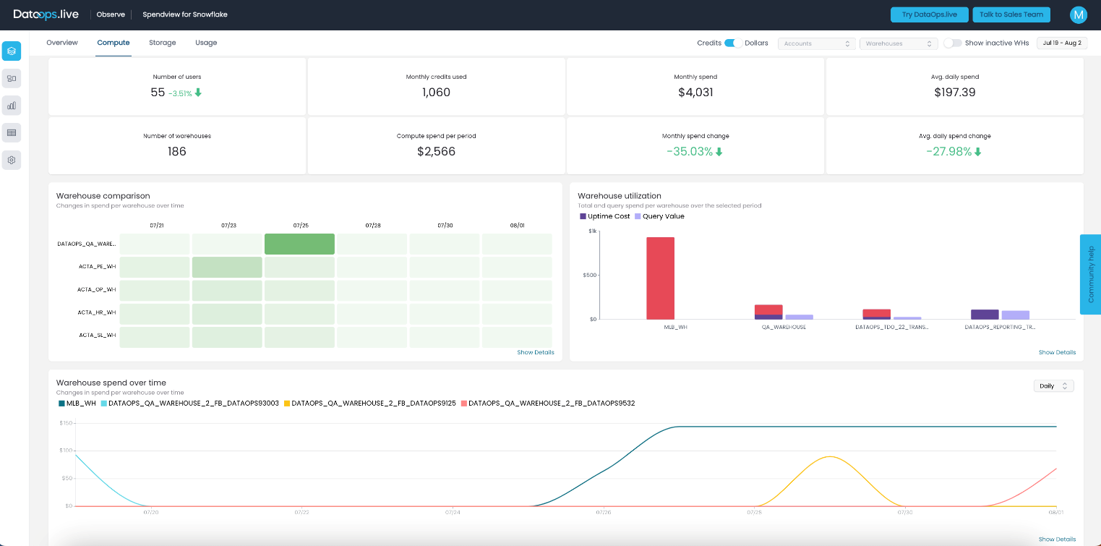This screenshot has width=1101, height=546.
Task: Open the Usage tab
Action: pos(206,43)
